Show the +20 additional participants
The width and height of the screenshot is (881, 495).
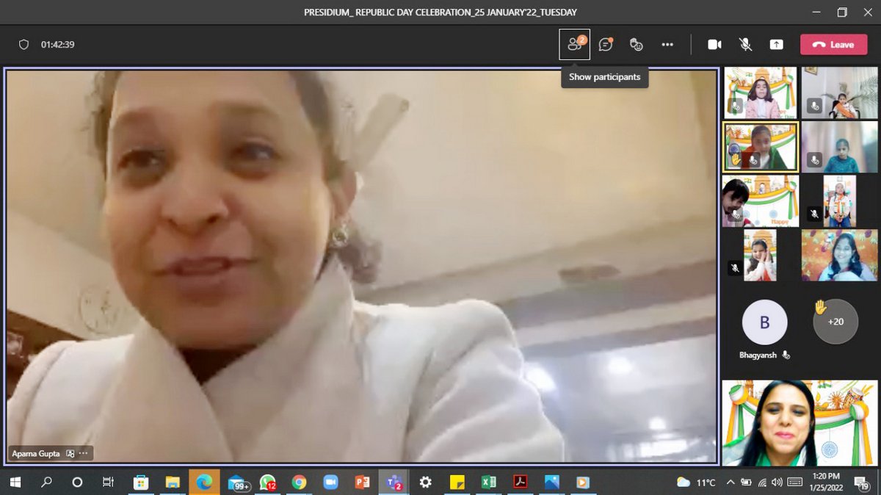click(x=835, y=322)
